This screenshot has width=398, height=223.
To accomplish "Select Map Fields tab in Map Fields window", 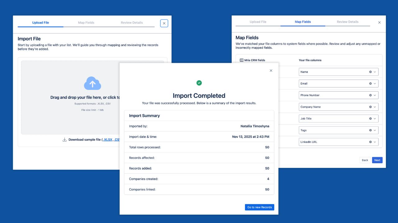I will 303,22.
